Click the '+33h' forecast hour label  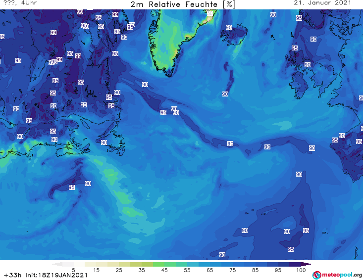(x=13, y=275)
